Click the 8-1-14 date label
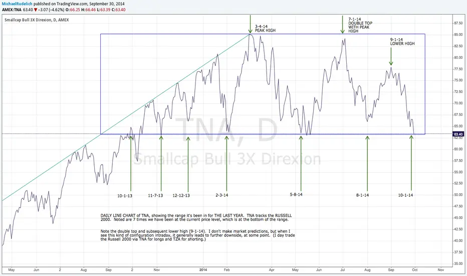This screenshot has width=467, height=276. coord(362,195)
